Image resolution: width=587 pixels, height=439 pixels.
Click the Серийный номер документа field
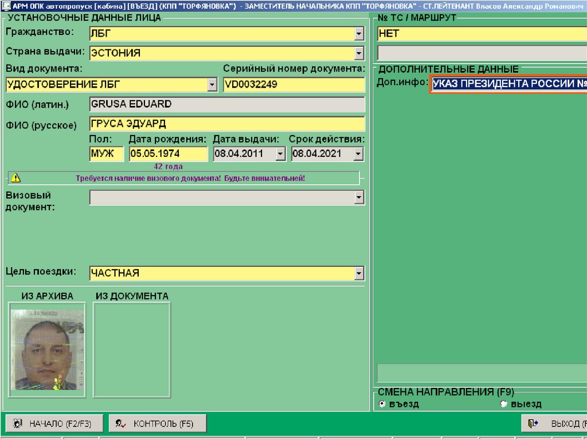(x=293, y=85)
